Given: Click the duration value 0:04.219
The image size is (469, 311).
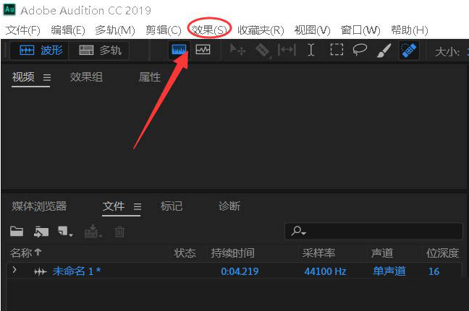Looking at the screenshot, I should (x=240, y=271).
